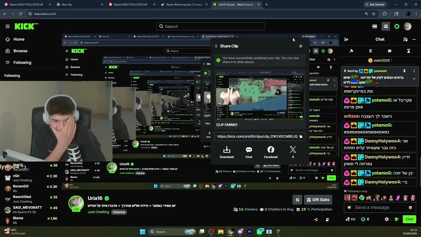Click the panel icon beside Gift Subs
The image size is (421, 237).
click(x=297, y=200)
